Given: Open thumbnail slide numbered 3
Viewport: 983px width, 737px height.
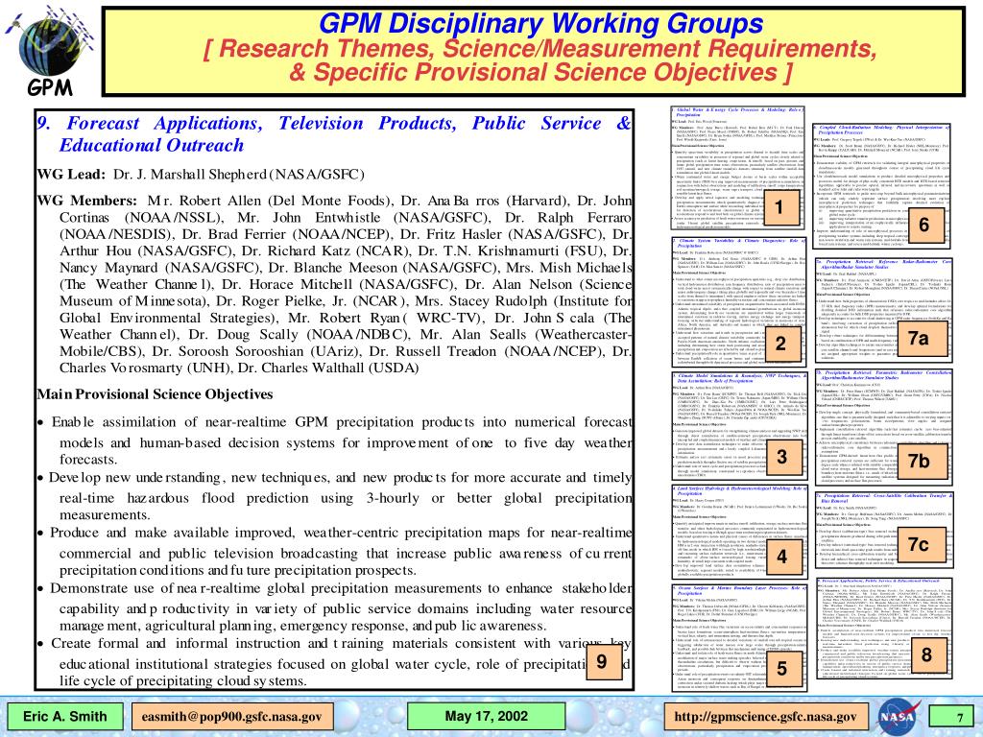Looking at the screenshot, I should point(738,427).
